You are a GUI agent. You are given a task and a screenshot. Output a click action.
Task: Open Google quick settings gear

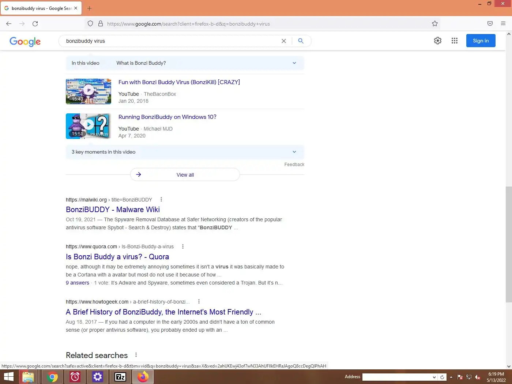[x=438, y=41]
